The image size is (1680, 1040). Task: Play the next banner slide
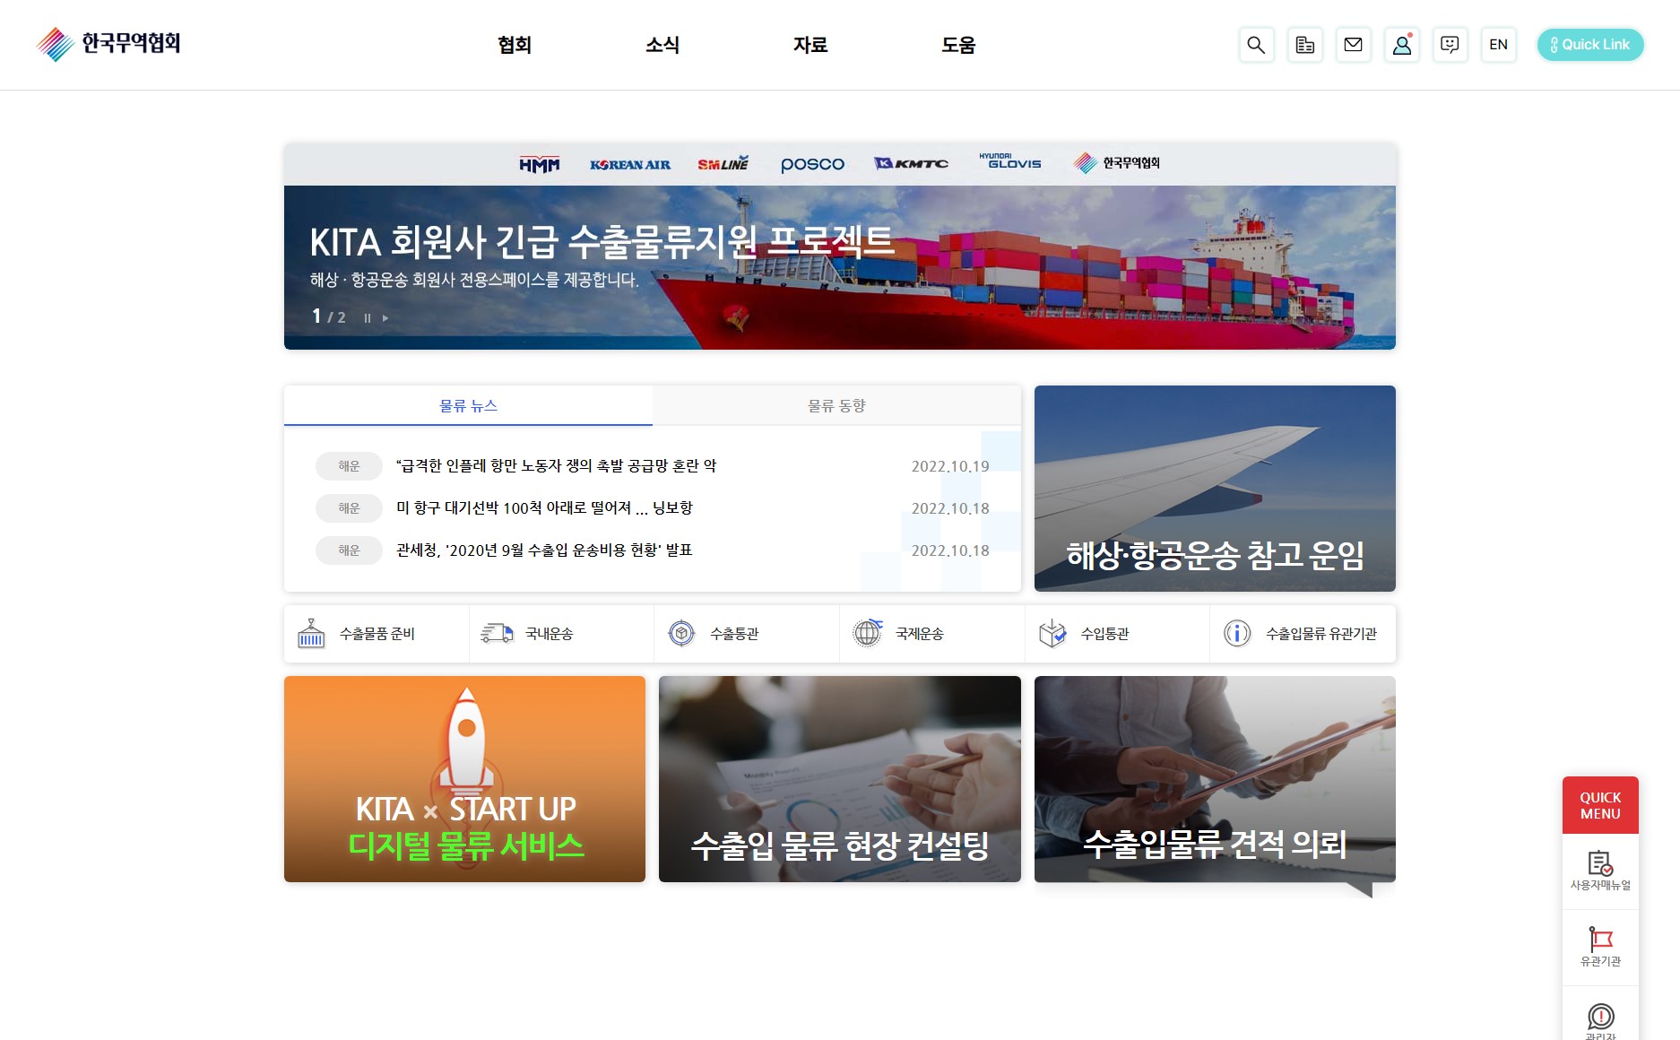[x=385, y=318]
